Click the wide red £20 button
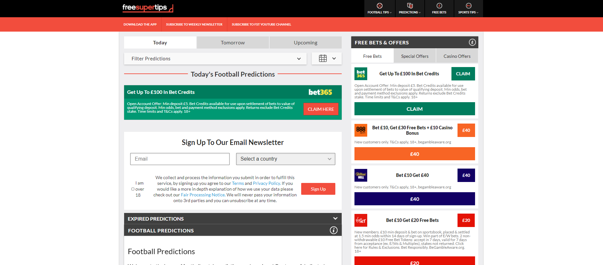Image resolution: width=603 pixels, height=265 pixels. tap(415, 261)
